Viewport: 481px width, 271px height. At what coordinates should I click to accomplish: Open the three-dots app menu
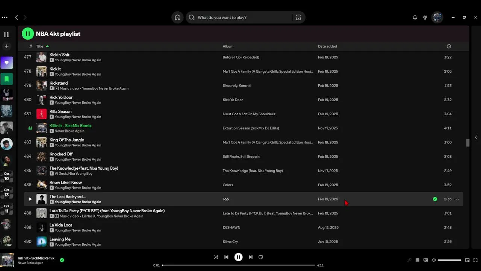5,17
